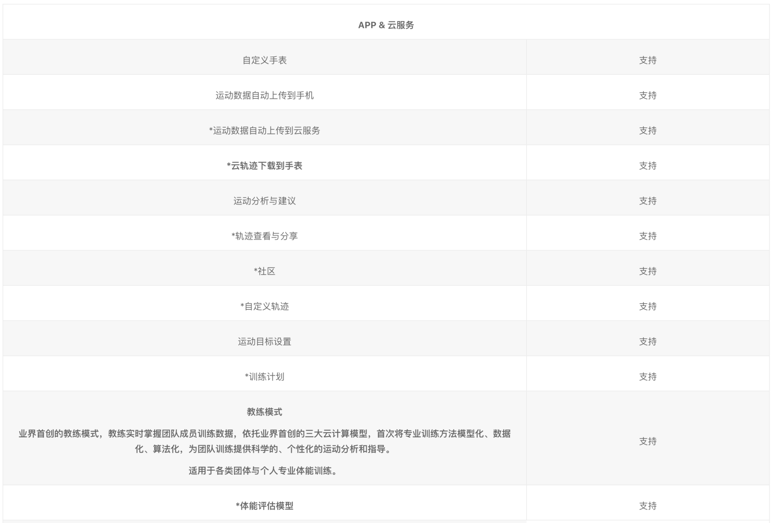This screenshot has height=523, width=773.
Task: Click the 业界首创的教练模式 description paragraph
Action: point(264,441)
